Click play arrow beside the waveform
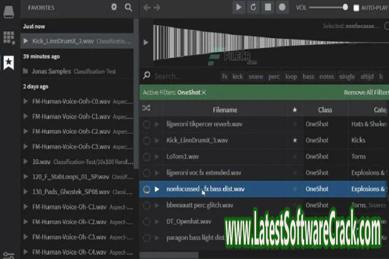Image resolution: width=389 pixels, height=259 pixels. [x=145, y=42]
